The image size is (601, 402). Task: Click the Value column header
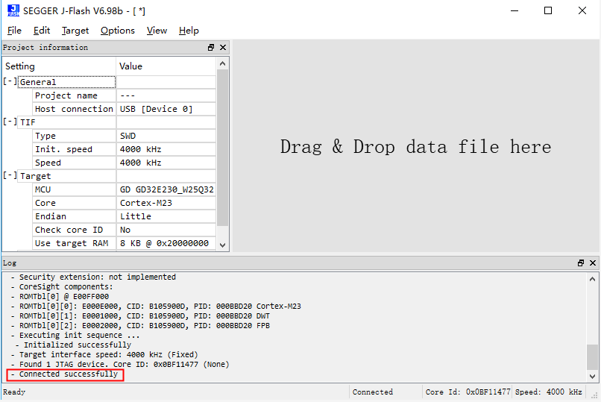point(166,66)
